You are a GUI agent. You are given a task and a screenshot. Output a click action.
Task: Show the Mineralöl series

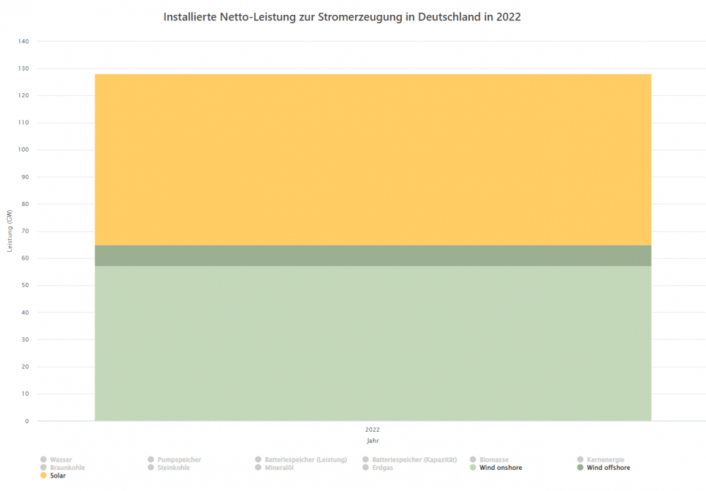(274, 468)
